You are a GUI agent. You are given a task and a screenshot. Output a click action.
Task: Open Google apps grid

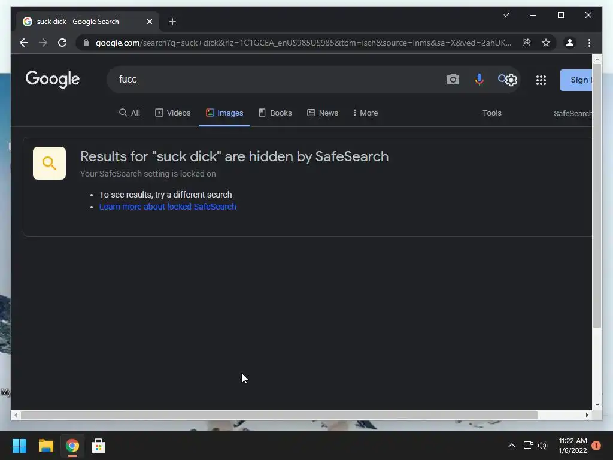tap(541, 80)
